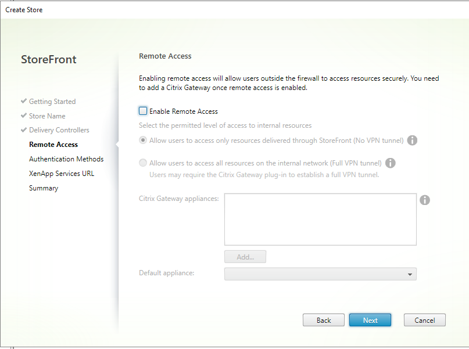Go Back to the previous wizard page
469x349 pixels.
pyautogui.click(x=324, y=320)
